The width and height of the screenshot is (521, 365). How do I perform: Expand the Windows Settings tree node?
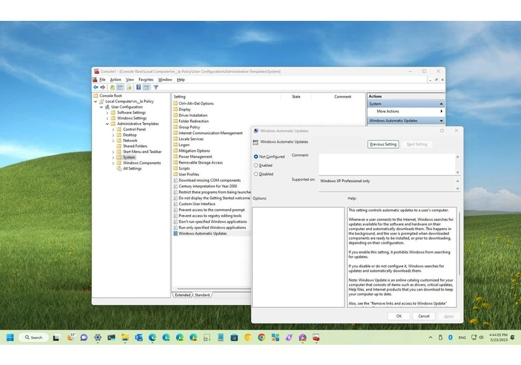[107, 119]
